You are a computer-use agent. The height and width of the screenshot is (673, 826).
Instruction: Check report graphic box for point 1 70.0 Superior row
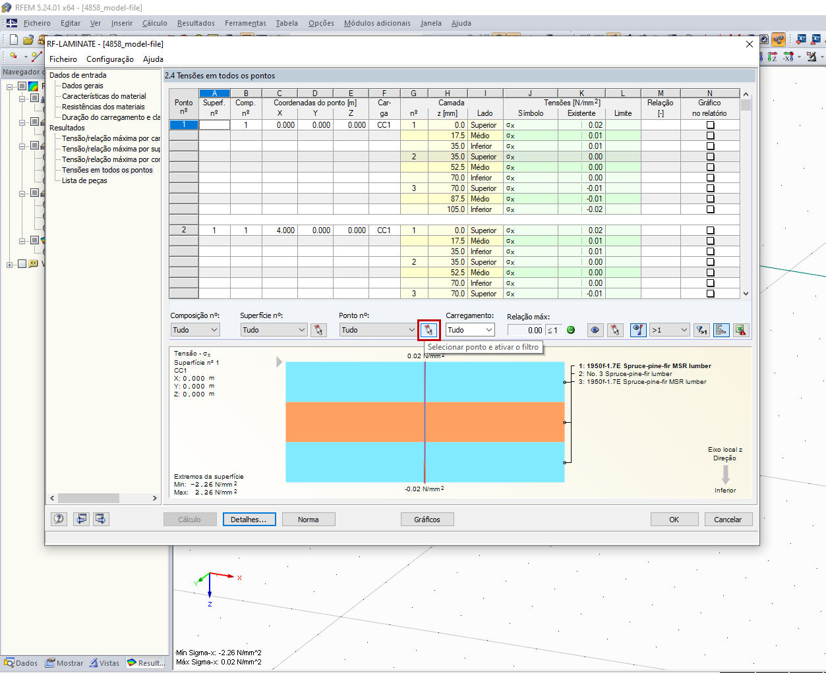[710, 188]
